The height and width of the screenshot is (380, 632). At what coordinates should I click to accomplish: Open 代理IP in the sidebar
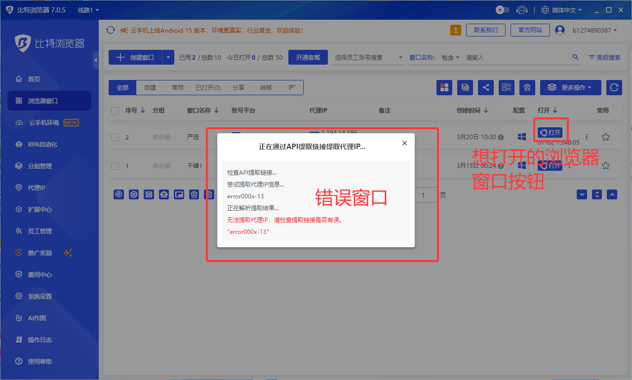pos(49,188)
